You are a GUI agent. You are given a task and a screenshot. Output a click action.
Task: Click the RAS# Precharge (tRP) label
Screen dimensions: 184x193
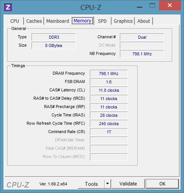point(64,107)
